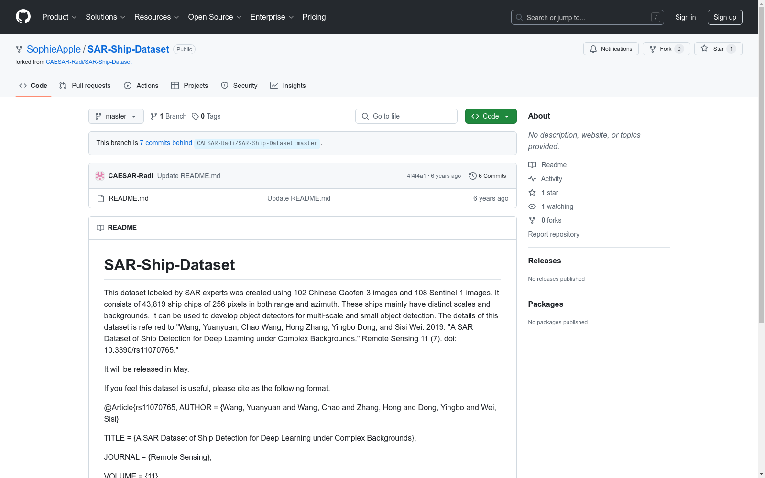
Task: Focus the 'Search or jump to...' field
Action: point(588,17)
